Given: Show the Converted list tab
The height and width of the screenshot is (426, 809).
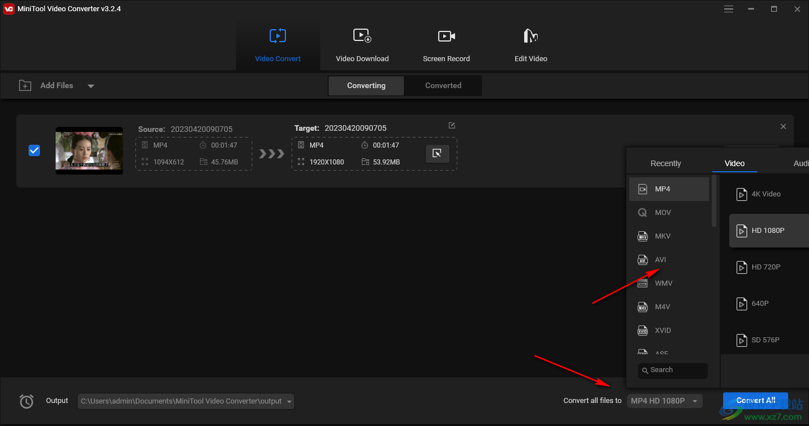Looking at the screenshot, I should 443,86.
